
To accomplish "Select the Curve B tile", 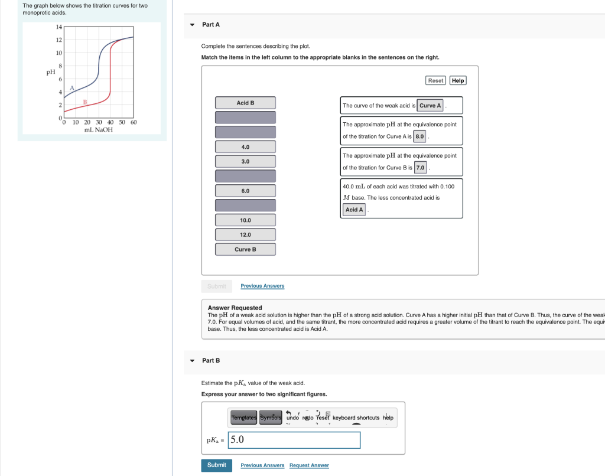I will (x=245, y=249).
